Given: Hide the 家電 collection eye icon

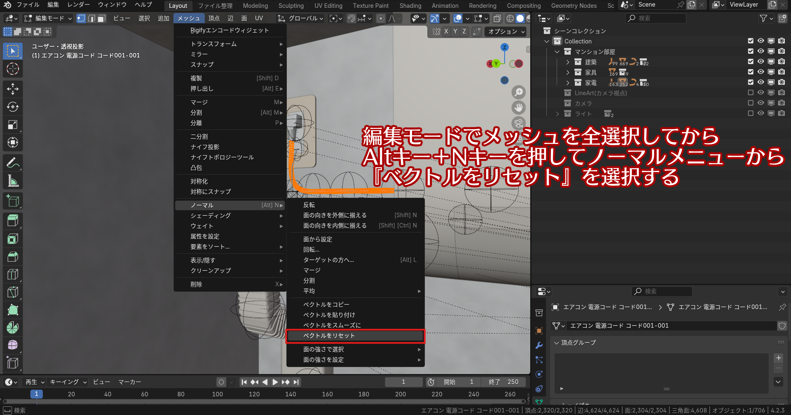Looking at the screenshot, I should point(761,82).
